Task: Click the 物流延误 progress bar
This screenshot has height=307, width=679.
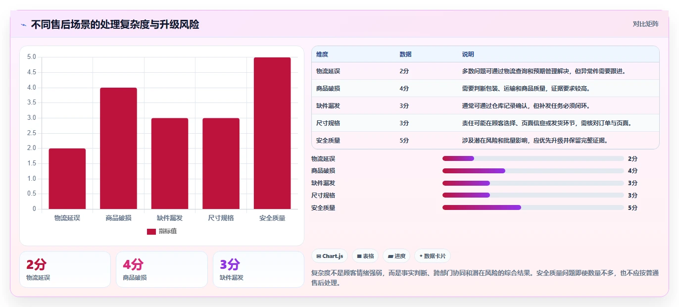Action: (x=533, y=158)
